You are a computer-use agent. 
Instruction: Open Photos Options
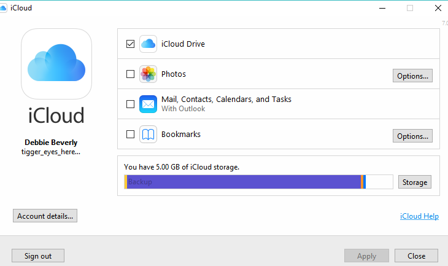pyautogui.click(x=412, y=76)
